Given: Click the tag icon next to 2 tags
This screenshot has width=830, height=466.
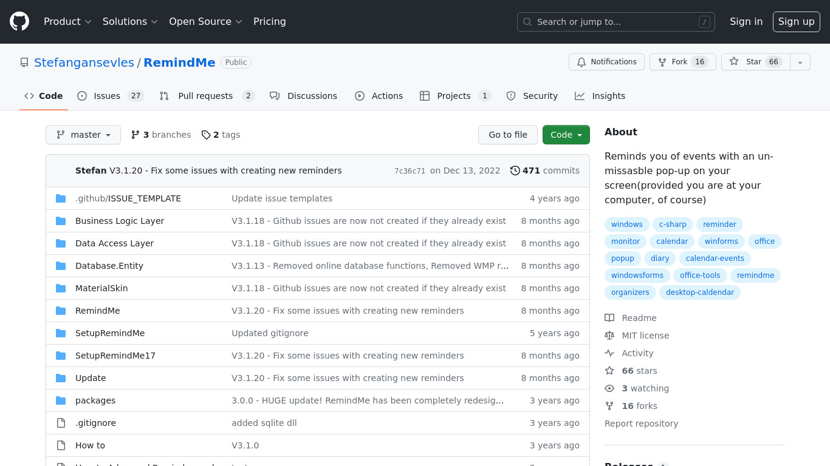Looking at the screenshot, I should tap(206, 135).
